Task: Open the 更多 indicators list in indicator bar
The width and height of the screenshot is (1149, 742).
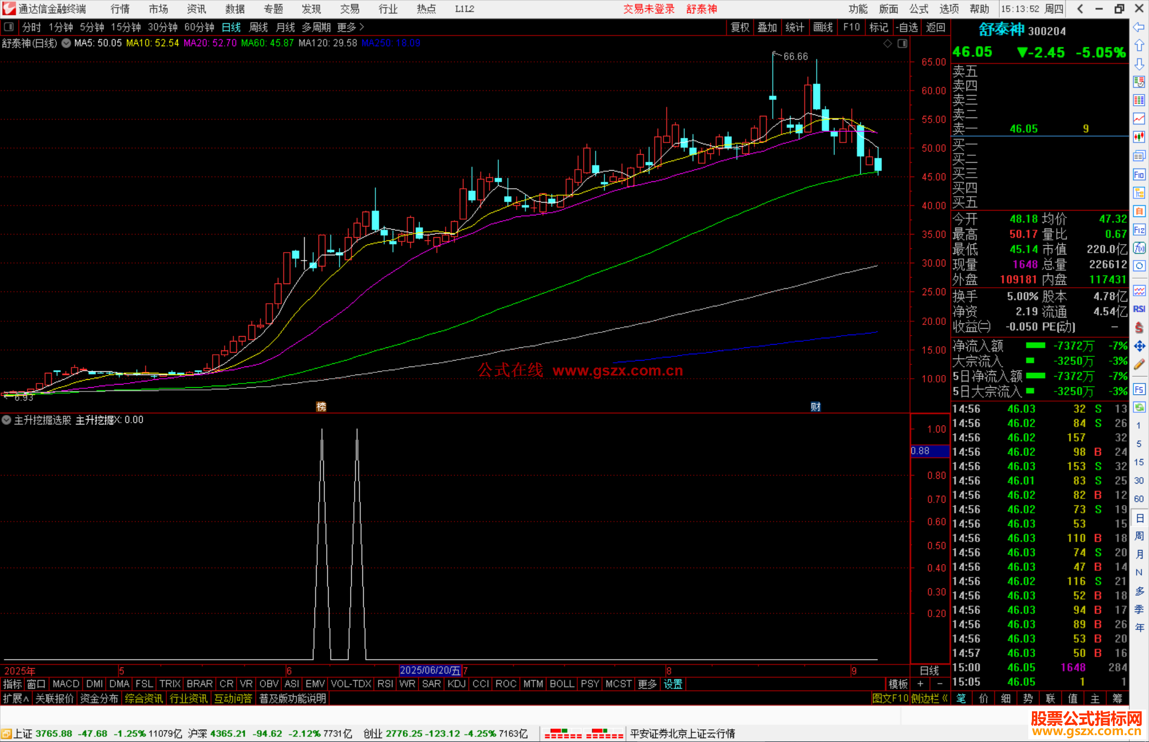Action: tap(647, 684)
